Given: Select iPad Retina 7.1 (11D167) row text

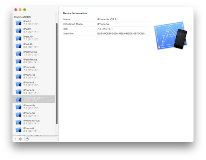Looking at the screenshot, I should coord(31,53).
